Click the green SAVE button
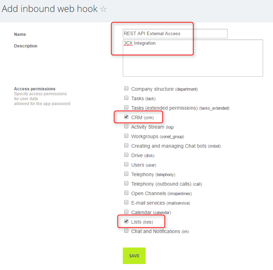This screenshot has width=273, height=270. click(x=134, y=256)
